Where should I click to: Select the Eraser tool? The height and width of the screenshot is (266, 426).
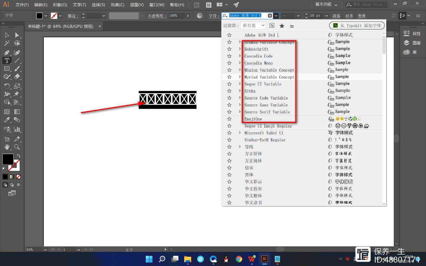(17, 77)
